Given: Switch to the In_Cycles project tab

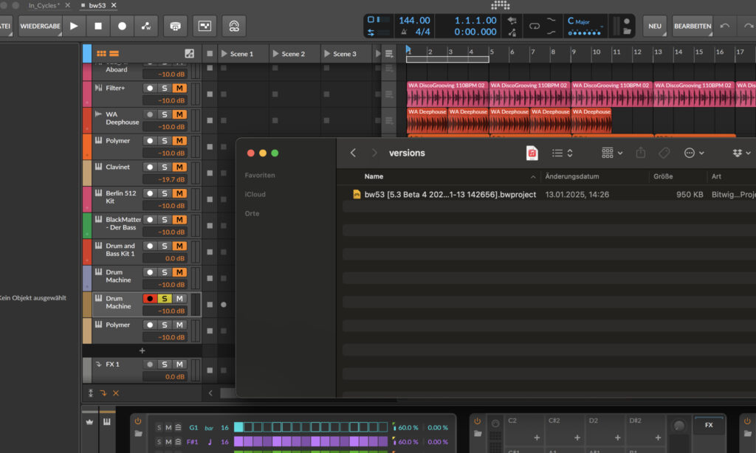Looking at the screenshot, I should (x=44, y=5).
